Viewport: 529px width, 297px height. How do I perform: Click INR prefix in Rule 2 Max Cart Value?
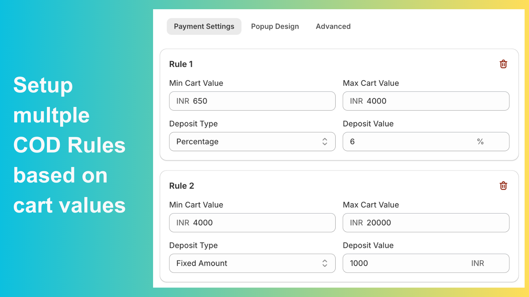pyautogui.click(x=356, y=223)
